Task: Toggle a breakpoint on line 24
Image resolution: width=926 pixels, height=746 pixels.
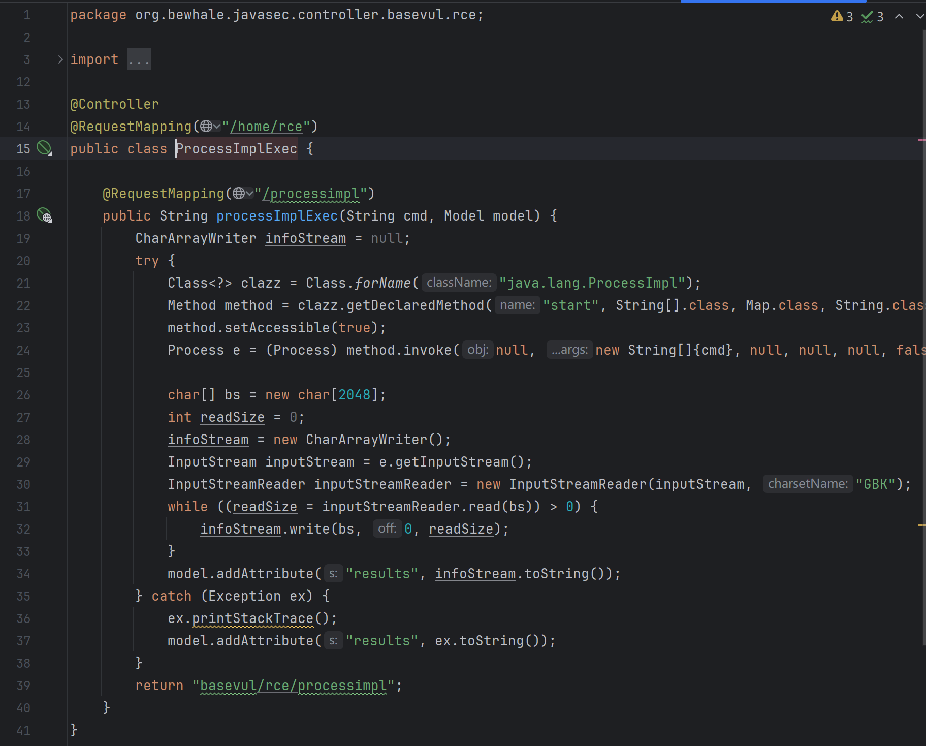Action: (23, 351)
